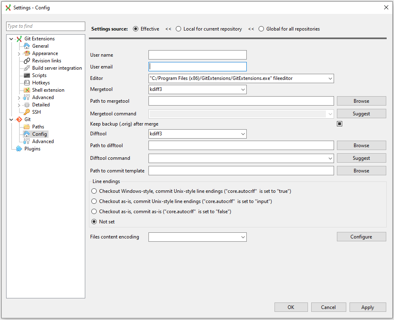Click Browse next to Path to mergetool
Image resolution: width=394 pixels, height=320 pixels.
361,101
